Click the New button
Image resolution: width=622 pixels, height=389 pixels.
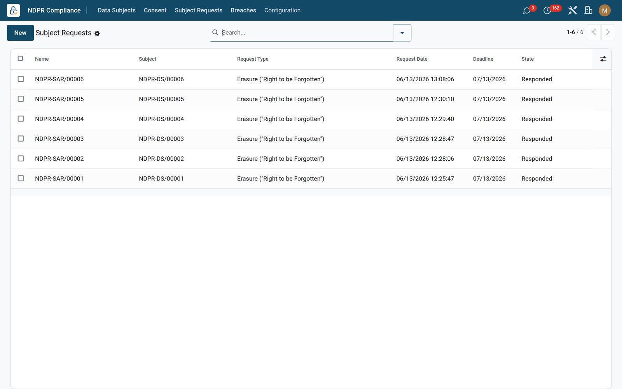click(x=20, y=33)
